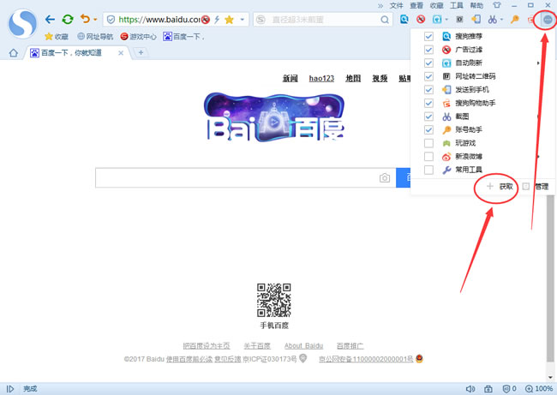Uncheck the 发送到手机 checkbox
The image size is (557, 395).
(428, 89)
